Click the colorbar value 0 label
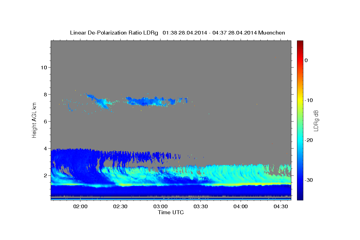Image resolution: width=360 pixels, height=240 pixels. [306, 60]
